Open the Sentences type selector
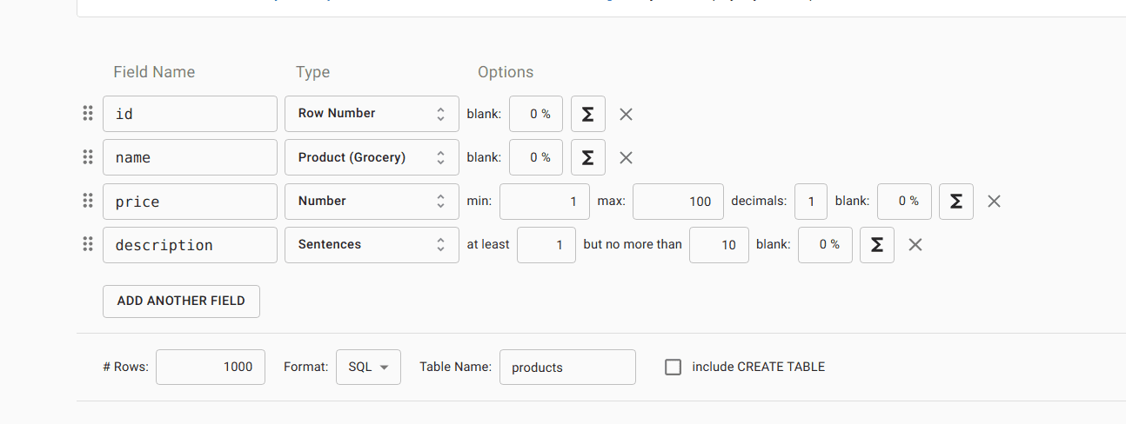This screenshot has width=1126, height=424. (x=372, y=245)
